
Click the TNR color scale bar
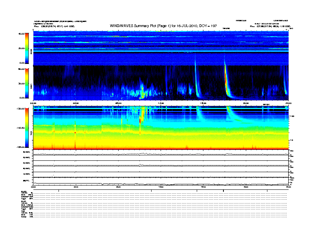point(27,128)
